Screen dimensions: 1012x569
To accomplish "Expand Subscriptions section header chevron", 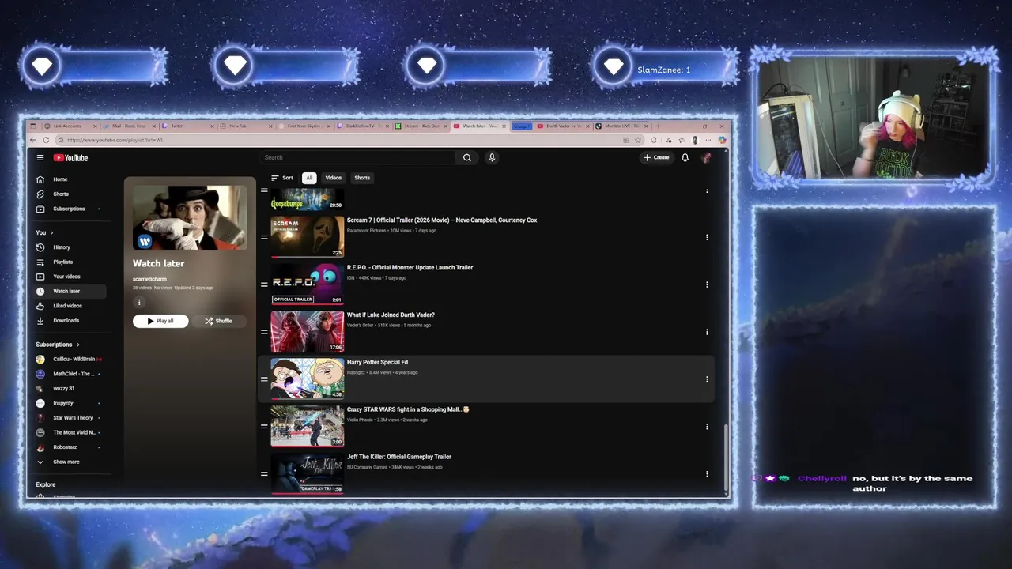I will (77, 345).
